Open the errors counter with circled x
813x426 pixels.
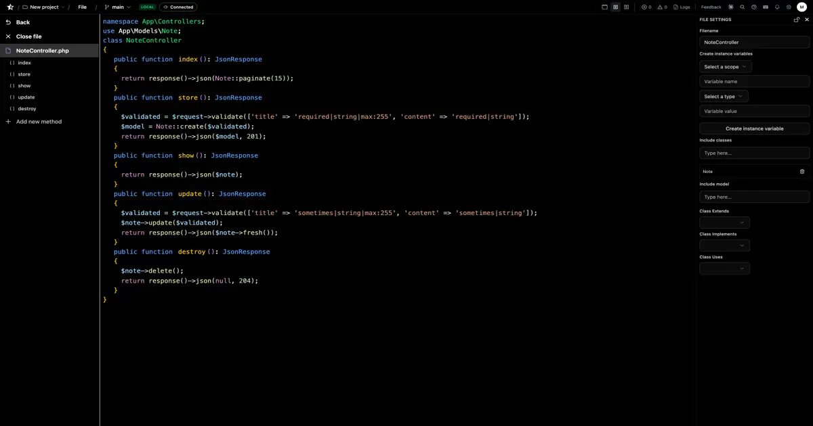coord(646,7)
